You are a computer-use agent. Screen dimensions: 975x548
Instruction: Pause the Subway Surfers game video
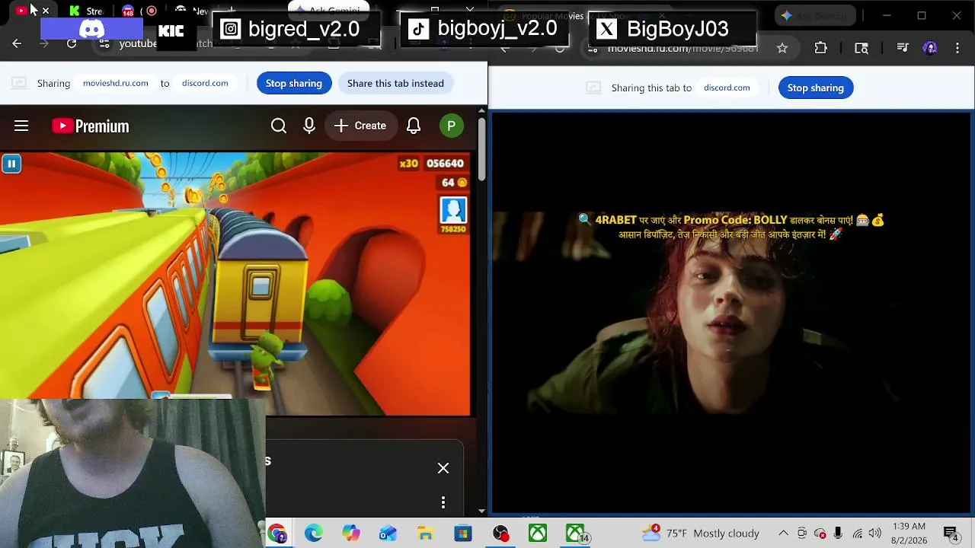pos(11,164)
